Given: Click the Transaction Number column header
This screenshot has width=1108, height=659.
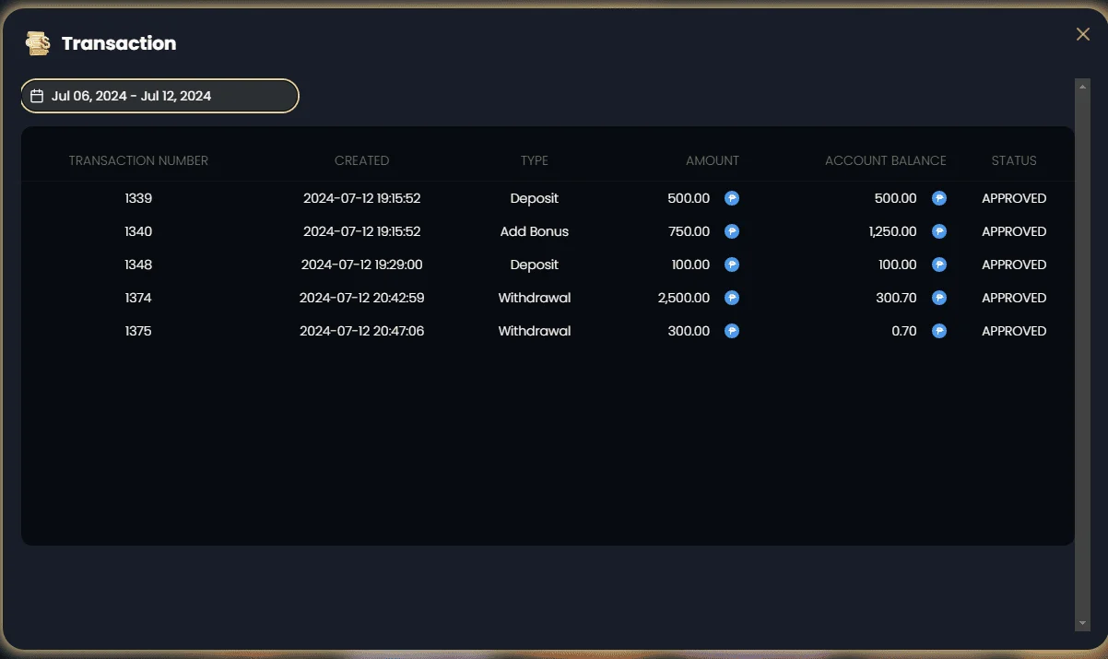Looking at the screenshot, I should 138,160.
